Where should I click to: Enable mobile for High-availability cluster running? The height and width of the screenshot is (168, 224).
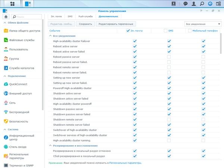coord(203,140)
